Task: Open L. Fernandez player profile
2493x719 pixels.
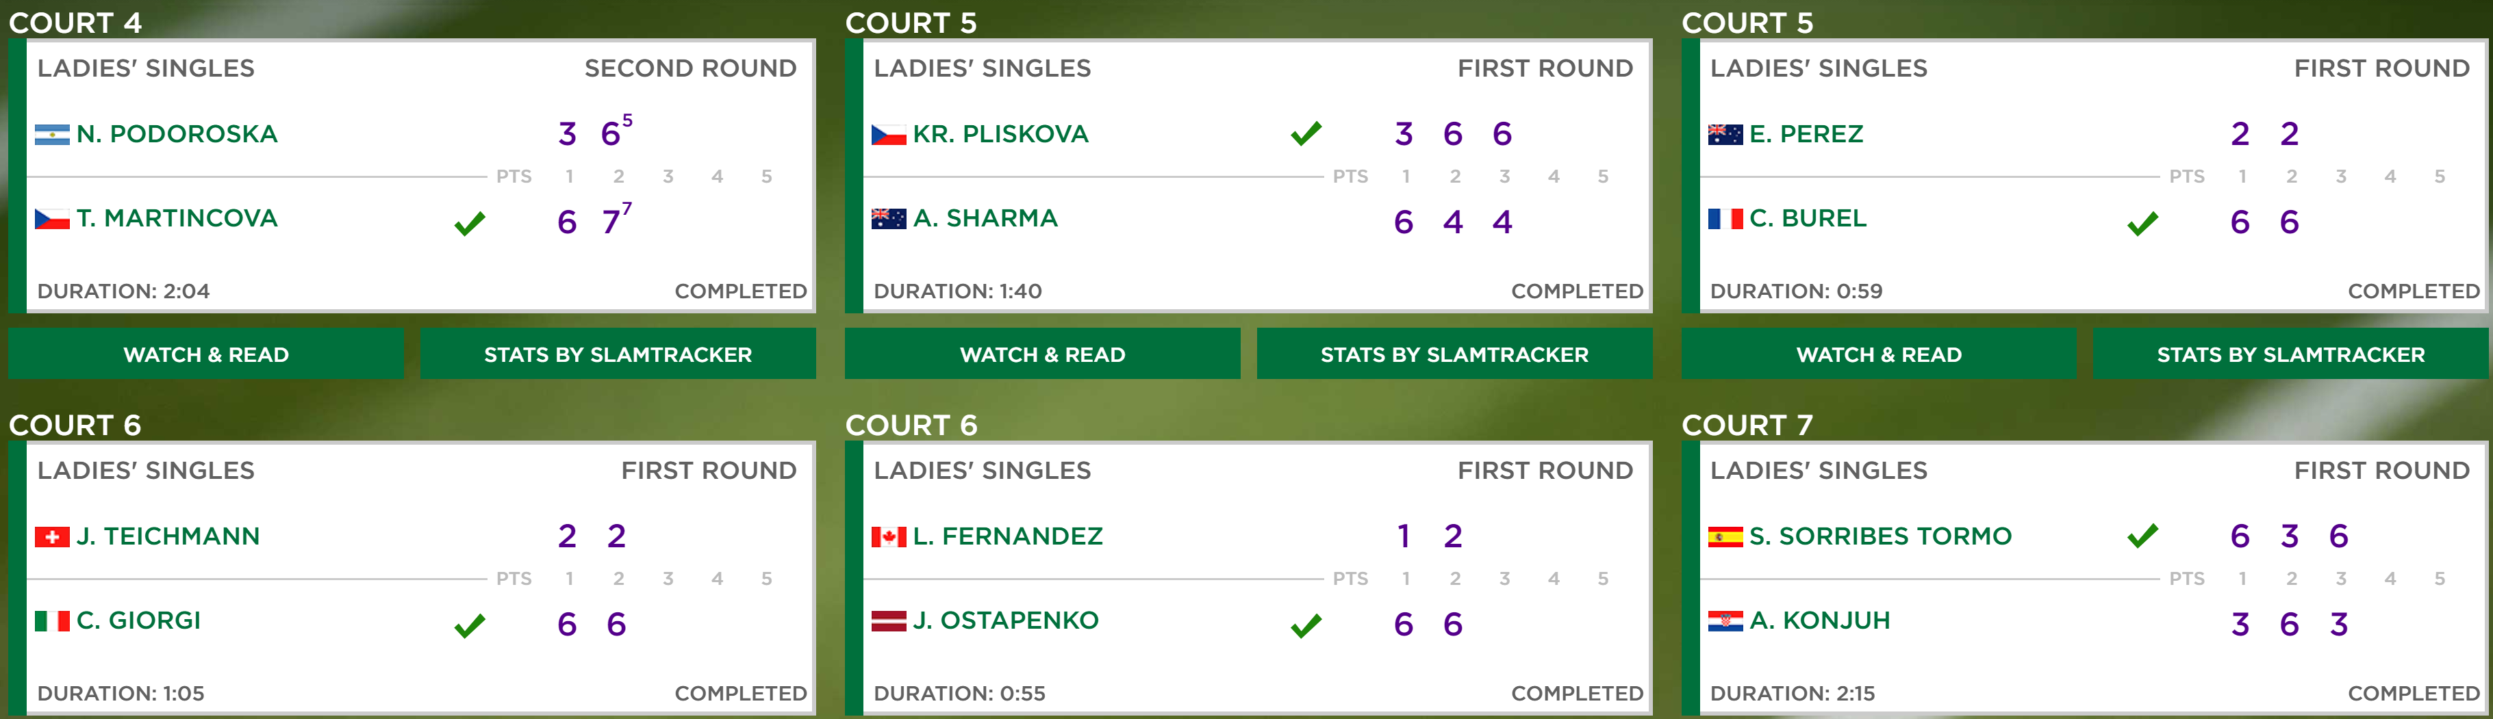Action: [x=1007, y=536]
